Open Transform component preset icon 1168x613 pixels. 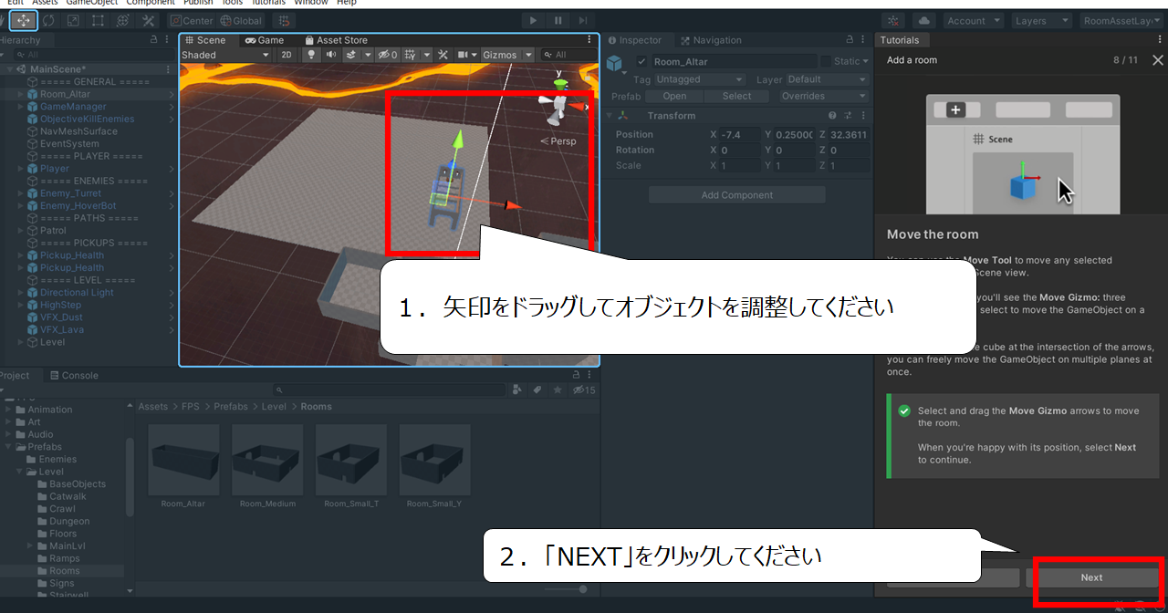point(849,116)
